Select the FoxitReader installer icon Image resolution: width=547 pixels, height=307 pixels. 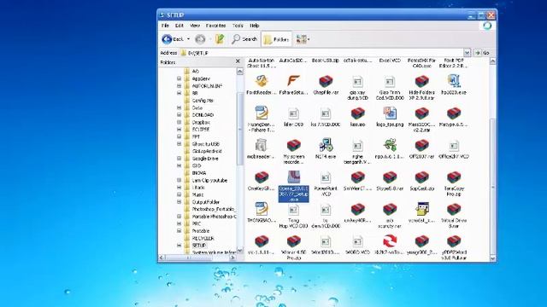click(261, 82)
